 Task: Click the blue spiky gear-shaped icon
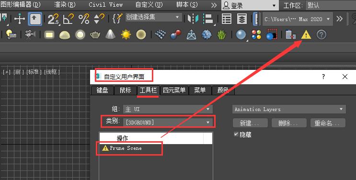[207, 35]
